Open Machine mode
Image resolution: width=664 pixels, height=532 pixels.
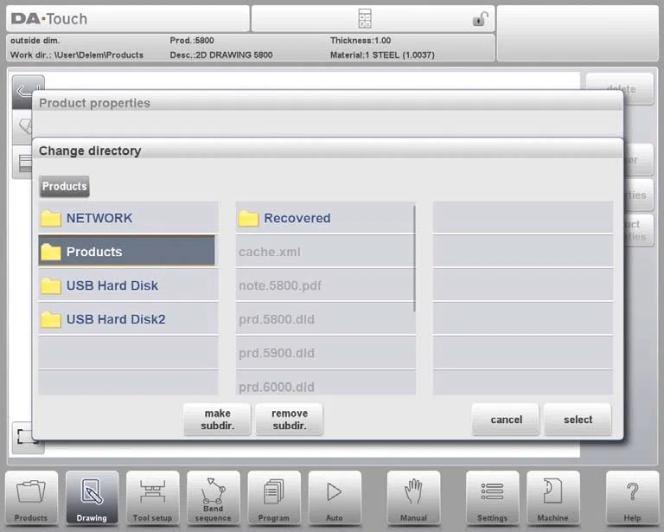(x=553, y=498)
